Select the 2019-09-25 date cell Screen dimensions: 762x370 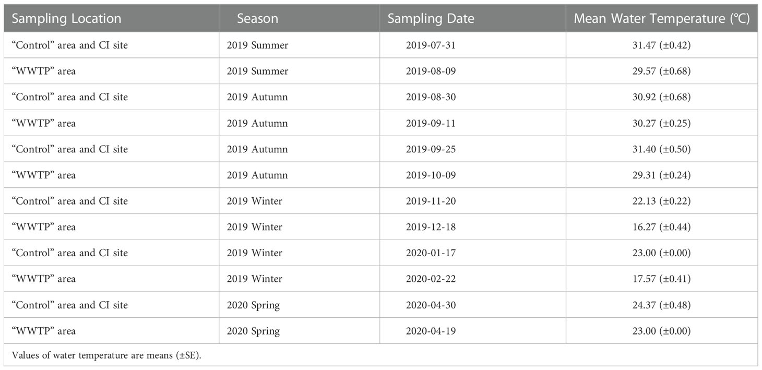431,149
